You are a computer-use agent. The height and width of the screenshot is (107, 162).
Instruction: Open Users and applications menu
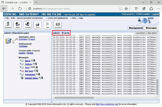pos(58,18)
